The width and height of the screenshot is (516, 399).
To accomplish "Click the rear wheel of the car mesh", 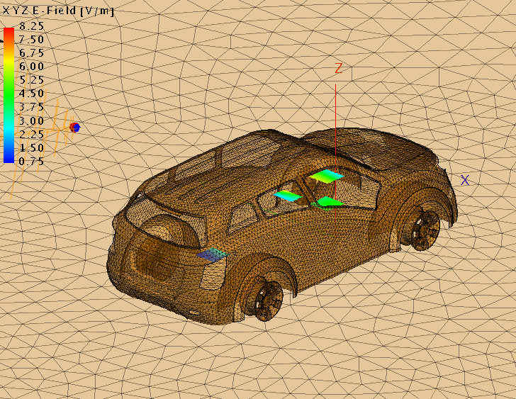I will coord(425,230).
